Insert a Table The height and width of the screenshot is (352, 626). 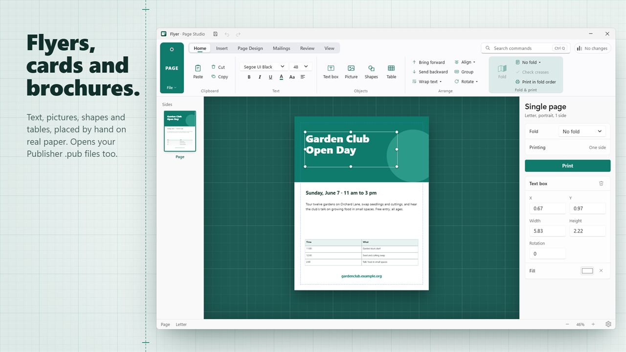click(391, 71)
